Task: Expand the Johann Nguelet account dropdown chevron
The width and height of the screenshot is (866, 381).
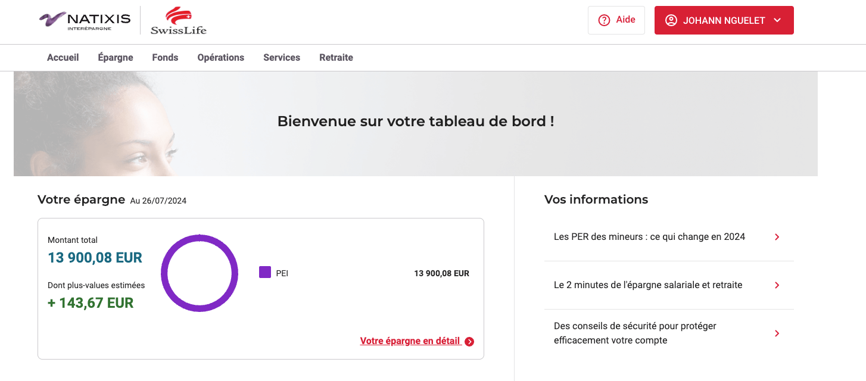Action: point(777,20)
